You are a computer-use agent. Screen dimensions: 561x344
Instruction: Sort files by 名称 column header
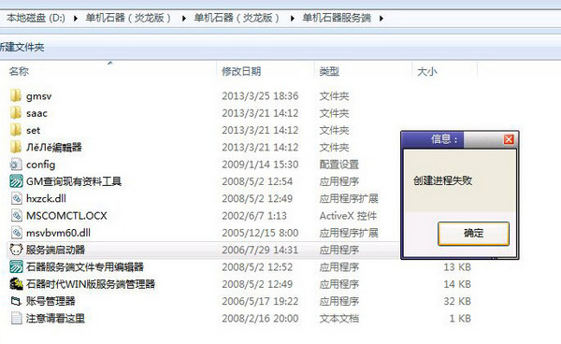click(19, 72)
